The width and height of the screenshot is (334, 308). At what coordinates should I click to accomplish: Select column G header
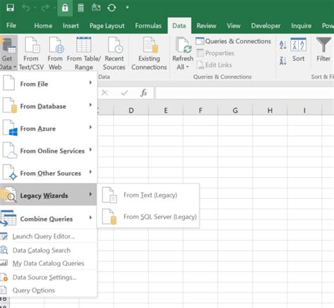click(235, 110)
